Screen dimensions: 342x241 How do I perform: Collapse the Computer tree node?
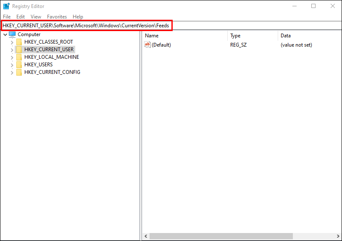tap(5, 35)
